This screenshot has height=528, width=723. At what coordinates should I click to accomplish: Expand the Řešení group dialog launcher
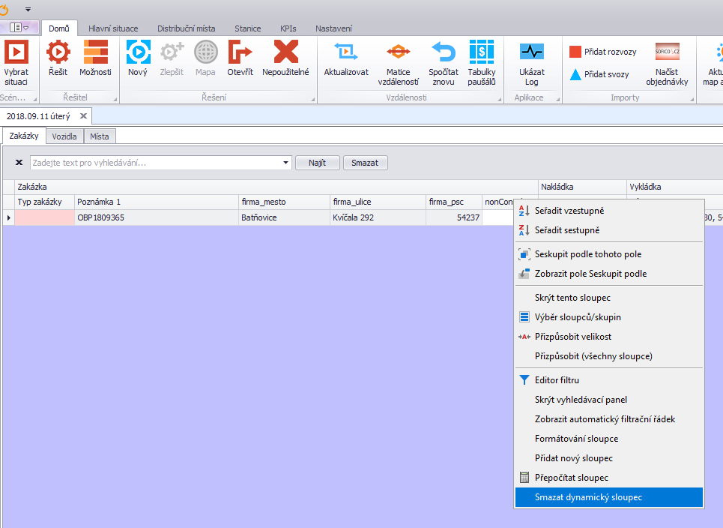click(x=312, y=99)
